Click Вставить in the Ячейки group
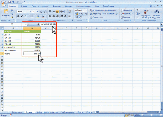 [x=127, y=10]
